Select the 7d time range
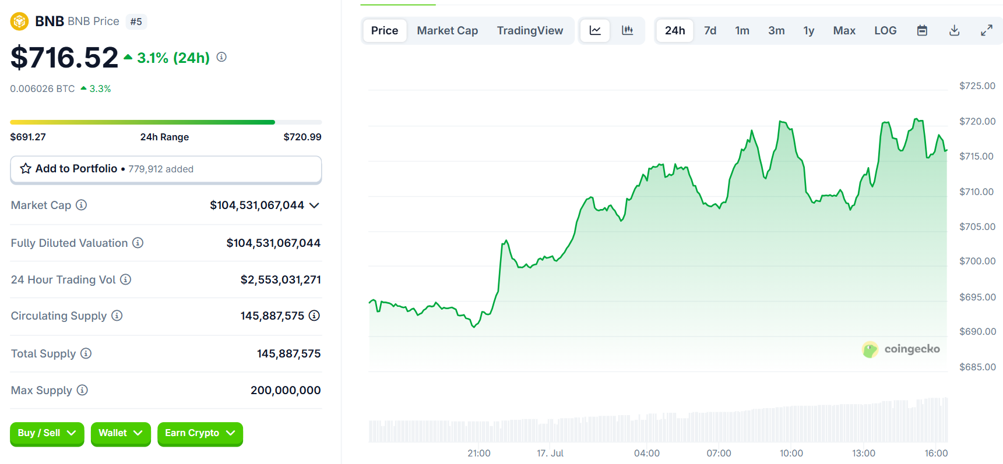 coord(710,30)
